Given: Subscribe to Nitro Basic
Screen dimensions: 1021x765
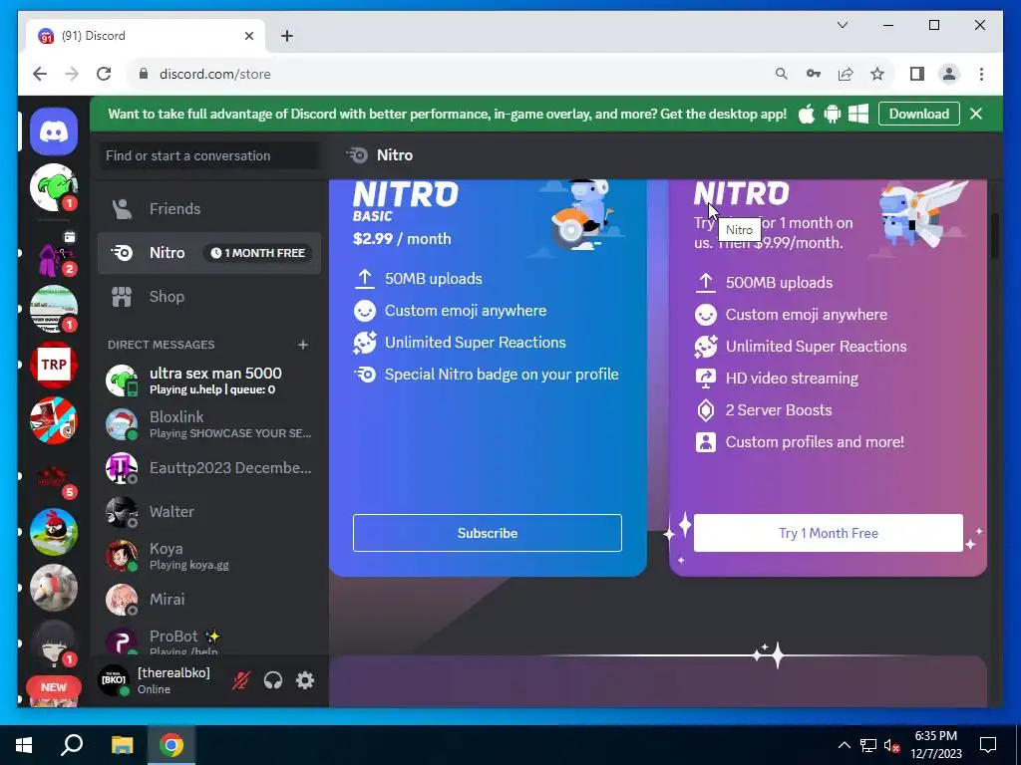Looking at the screenshot, I should (487, 533).
